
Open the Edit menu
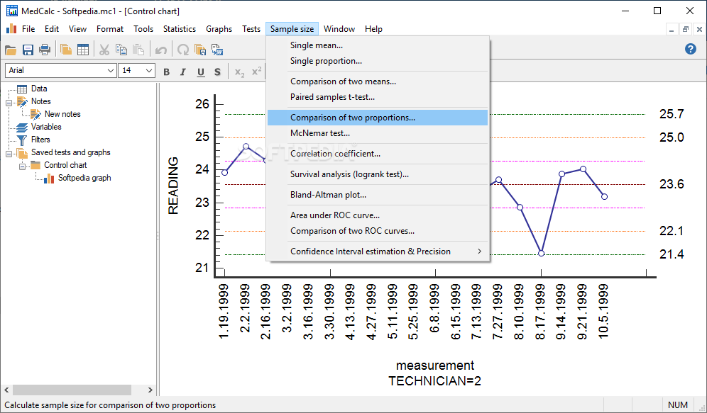(x=52, y=29)
